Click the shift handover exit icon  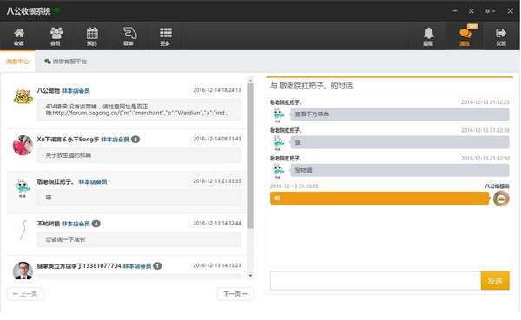click(x=501, y=36)
